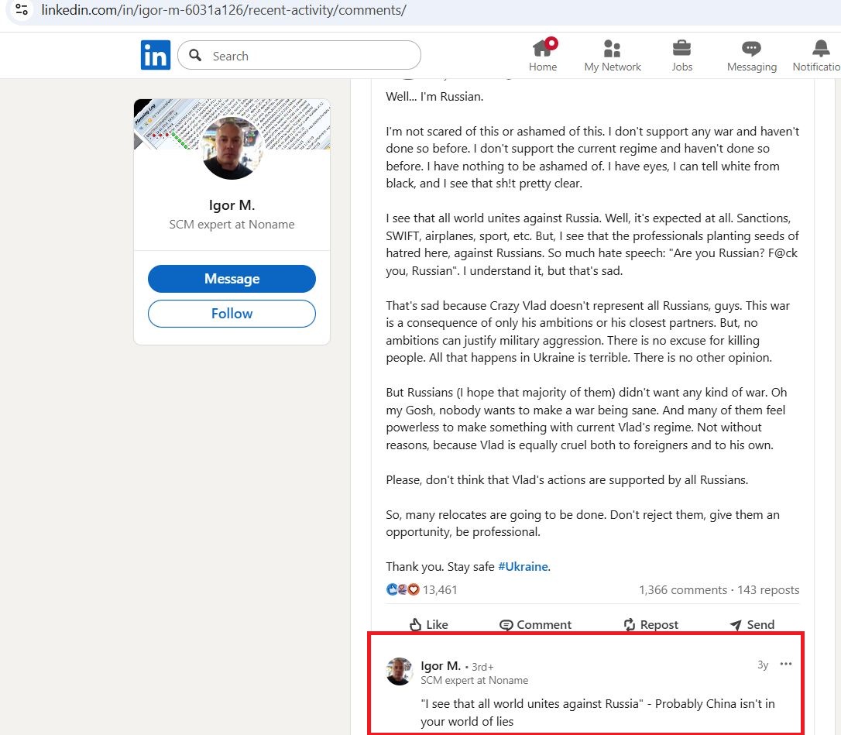View the 1,366 comments
The image size is (841, 735).
click(683, 589)
